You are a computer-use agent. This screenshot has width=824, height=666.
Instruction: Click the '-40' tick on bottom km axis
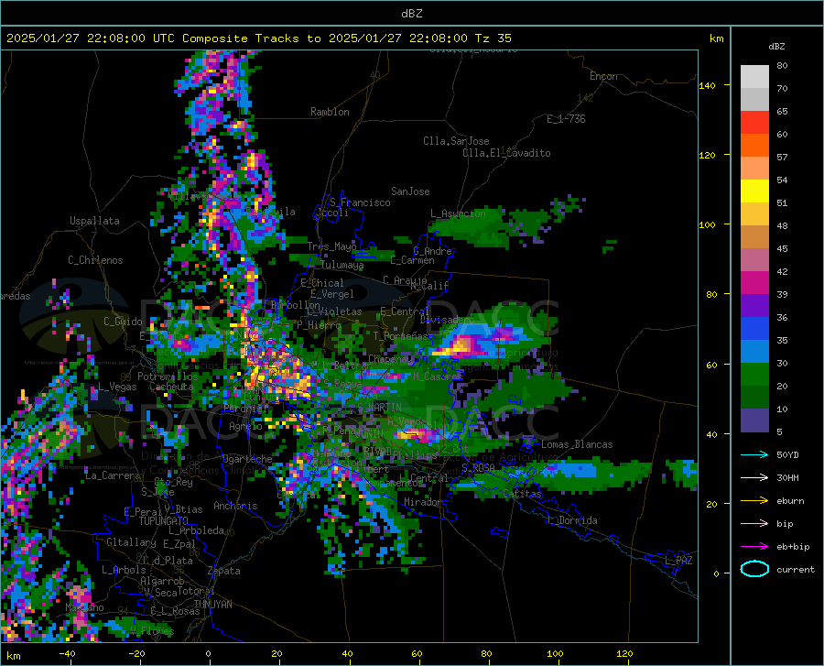pyautogui.click(x=67, y=654)
